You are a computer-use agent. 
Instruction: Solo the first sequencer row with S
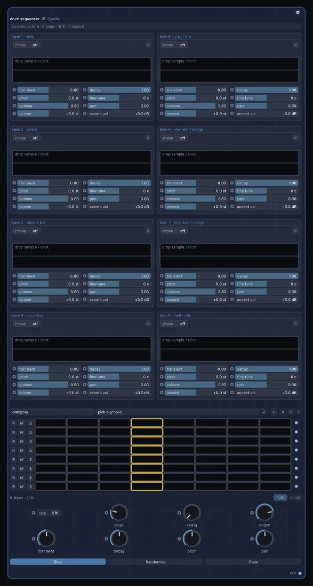pyautogui.click(x=31, y=423)
